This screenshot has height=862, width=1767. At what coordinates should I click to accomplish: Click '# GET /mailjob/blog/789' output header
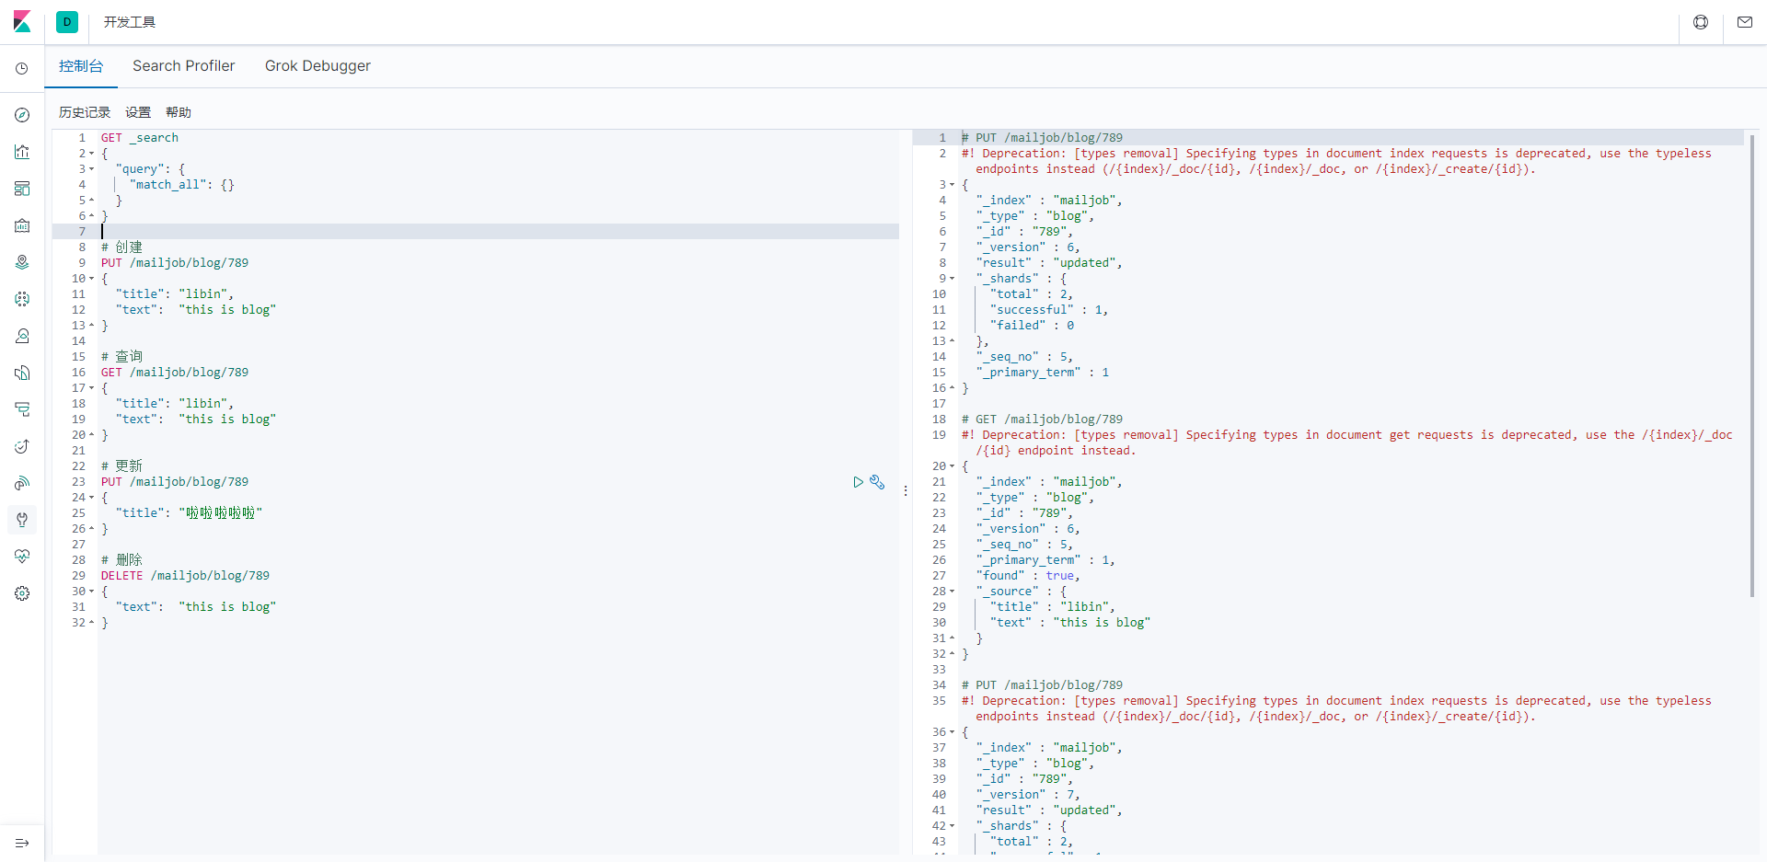pos(1042,420)
